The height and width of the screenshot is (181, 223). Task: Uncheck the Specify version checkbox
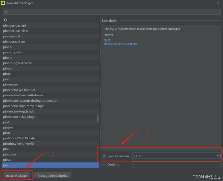coord(104,156)
